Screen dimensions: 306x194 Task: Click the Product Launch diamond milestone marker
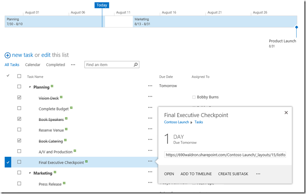[x=296, y=27]
